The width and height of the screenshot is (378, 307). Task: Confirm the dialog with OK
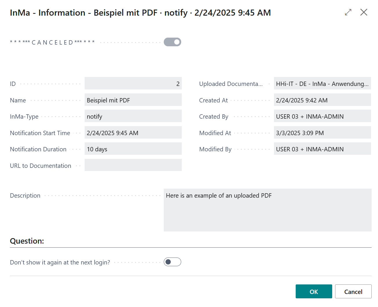pyautogui.click(x=314, y=291)
